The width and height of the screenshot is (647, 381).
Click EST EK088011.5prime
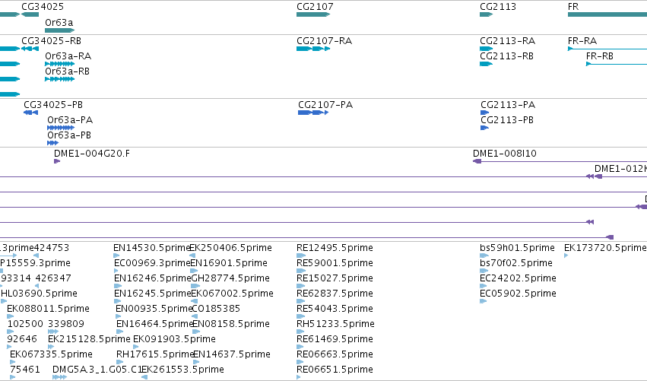(48, 309)
